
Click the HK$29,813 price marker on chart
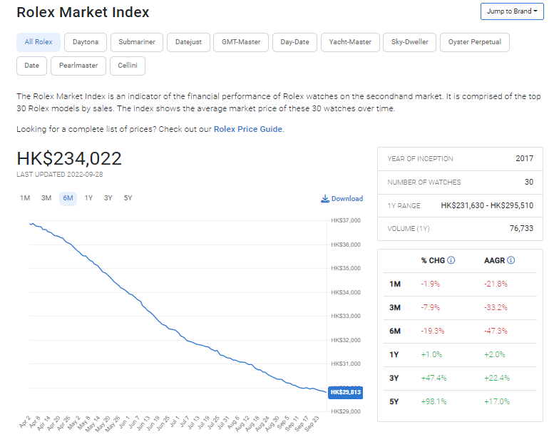click(x=346, y=392)
